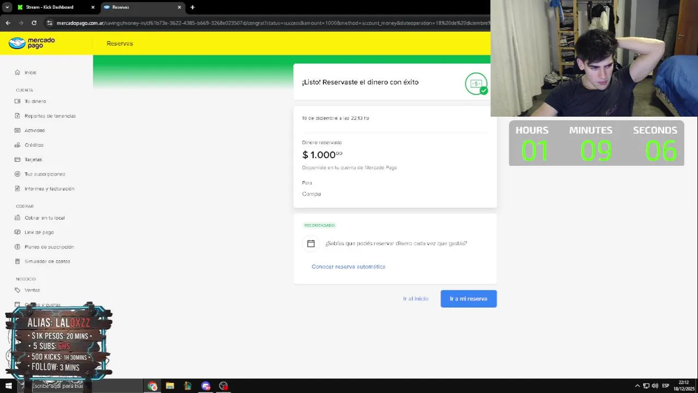Open the tab search dropdown arrow

pyautogui.click(x=7, y=7)
